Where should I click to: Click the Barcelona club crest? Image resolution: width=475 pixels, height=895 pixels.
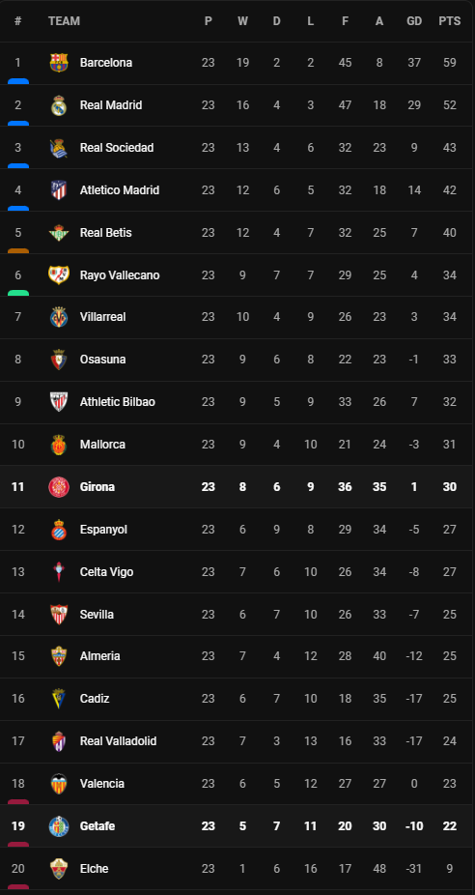coord(59,63)
